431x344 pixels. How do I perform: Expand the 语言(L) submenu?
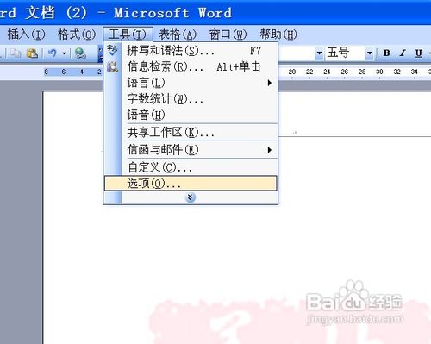(x=191, y=83)
